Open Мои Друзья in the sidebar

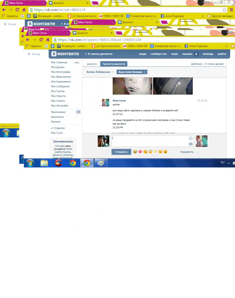58,67
